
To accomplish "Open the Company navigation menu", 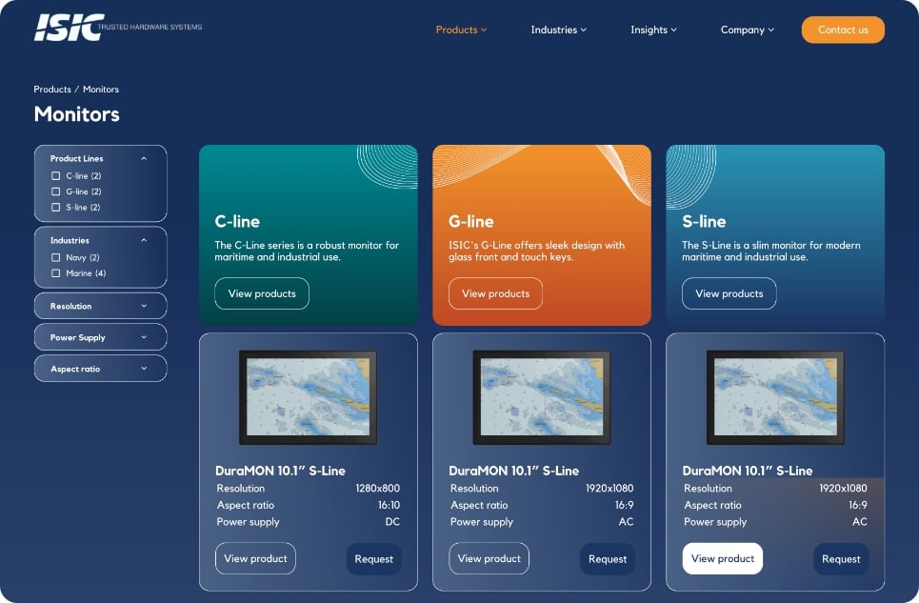I will tap(748, 30).
